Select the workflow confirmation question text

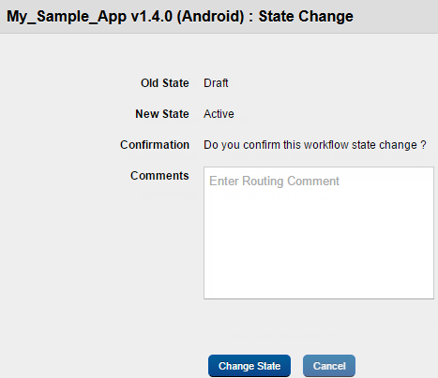point(315,145)
